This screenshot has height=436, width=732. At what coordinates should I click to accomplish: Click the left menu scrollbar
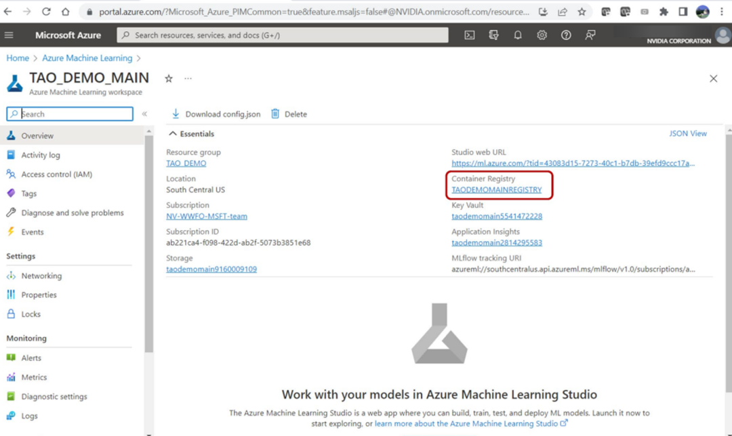point(149,242)
